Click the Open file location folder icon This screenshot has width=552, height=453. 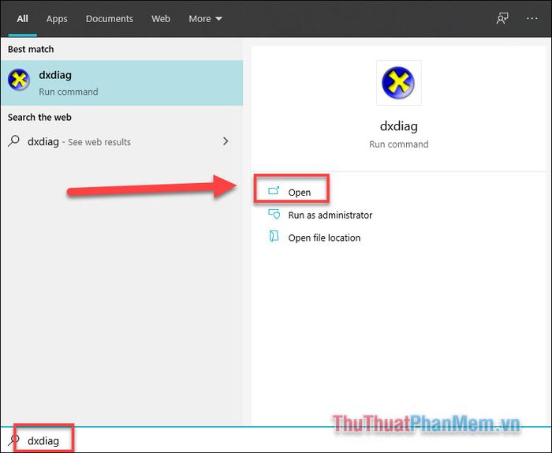click(x=274, y=236)
